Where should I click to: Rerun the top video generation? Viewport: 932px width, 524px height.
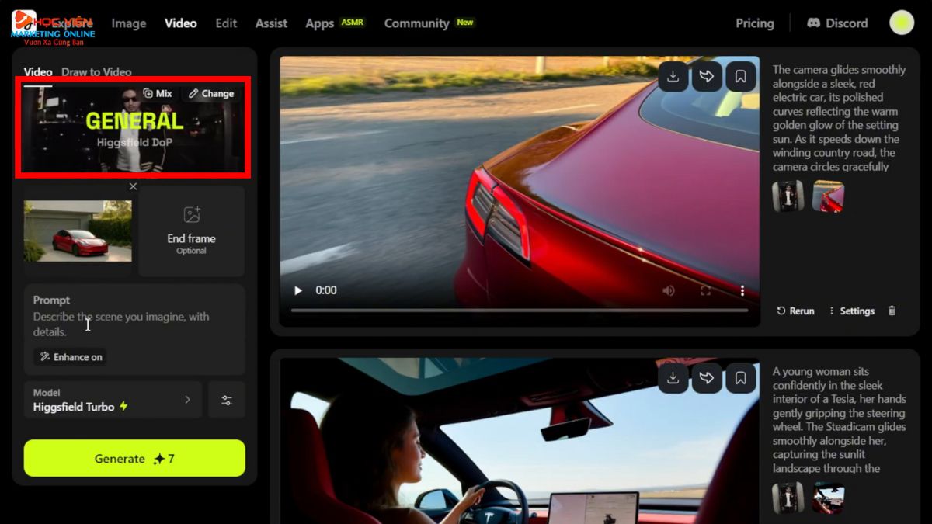tap(794, 310)
